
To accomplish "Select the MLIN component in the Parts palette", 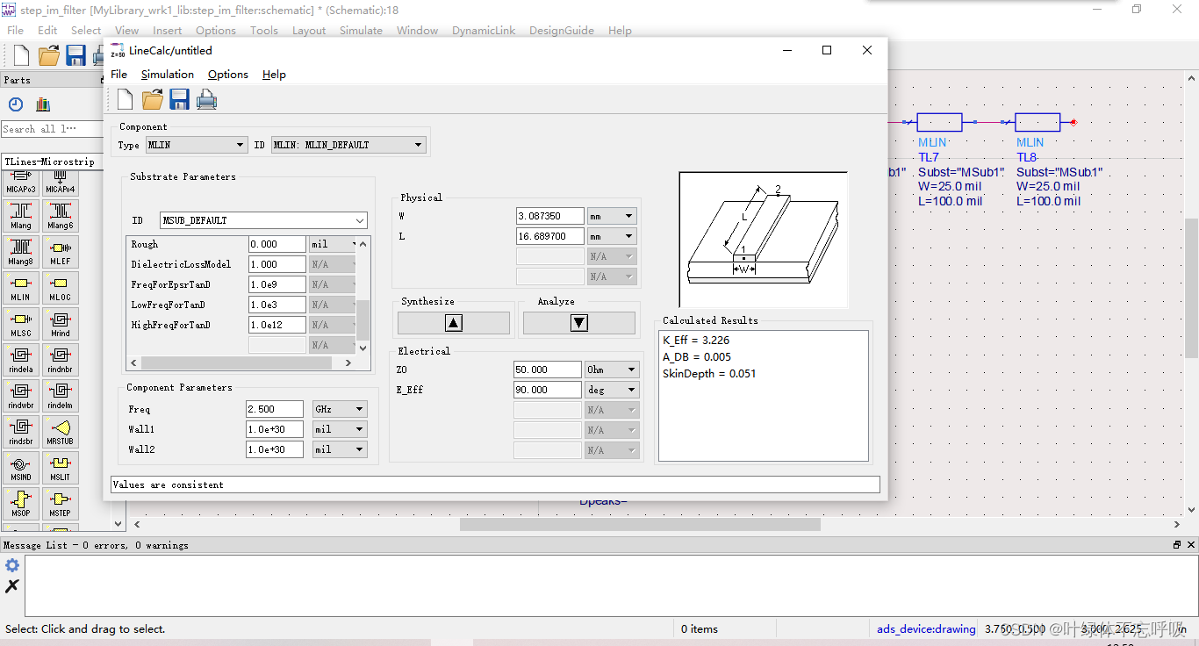I will (x=20, y=288).
